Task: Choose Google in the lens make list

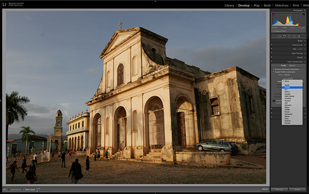Action: pyautogui.click(x=292, y=94)
